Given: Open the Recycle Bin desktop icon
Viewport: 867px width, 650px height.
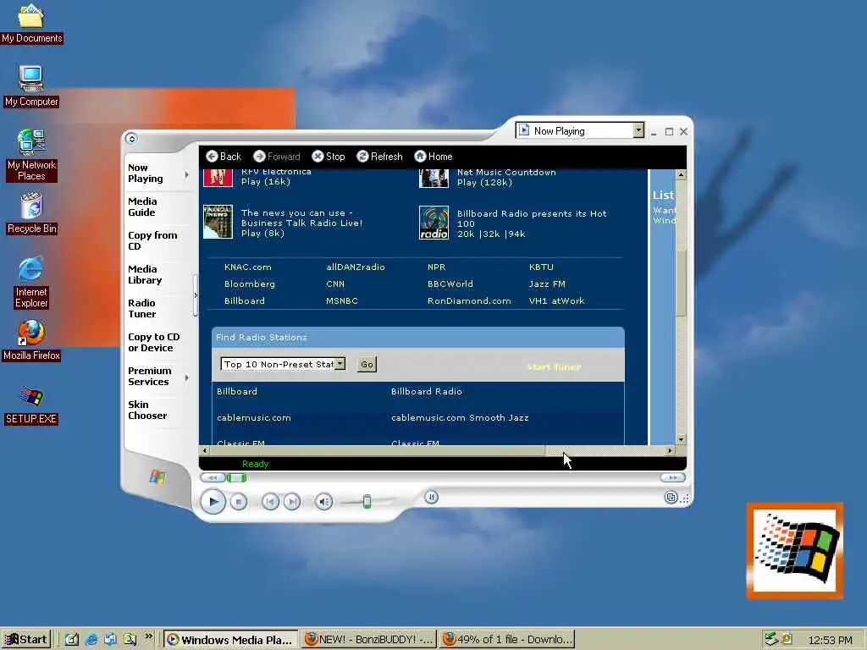Looking at the screenshot, I should click(x=31, y=213).
